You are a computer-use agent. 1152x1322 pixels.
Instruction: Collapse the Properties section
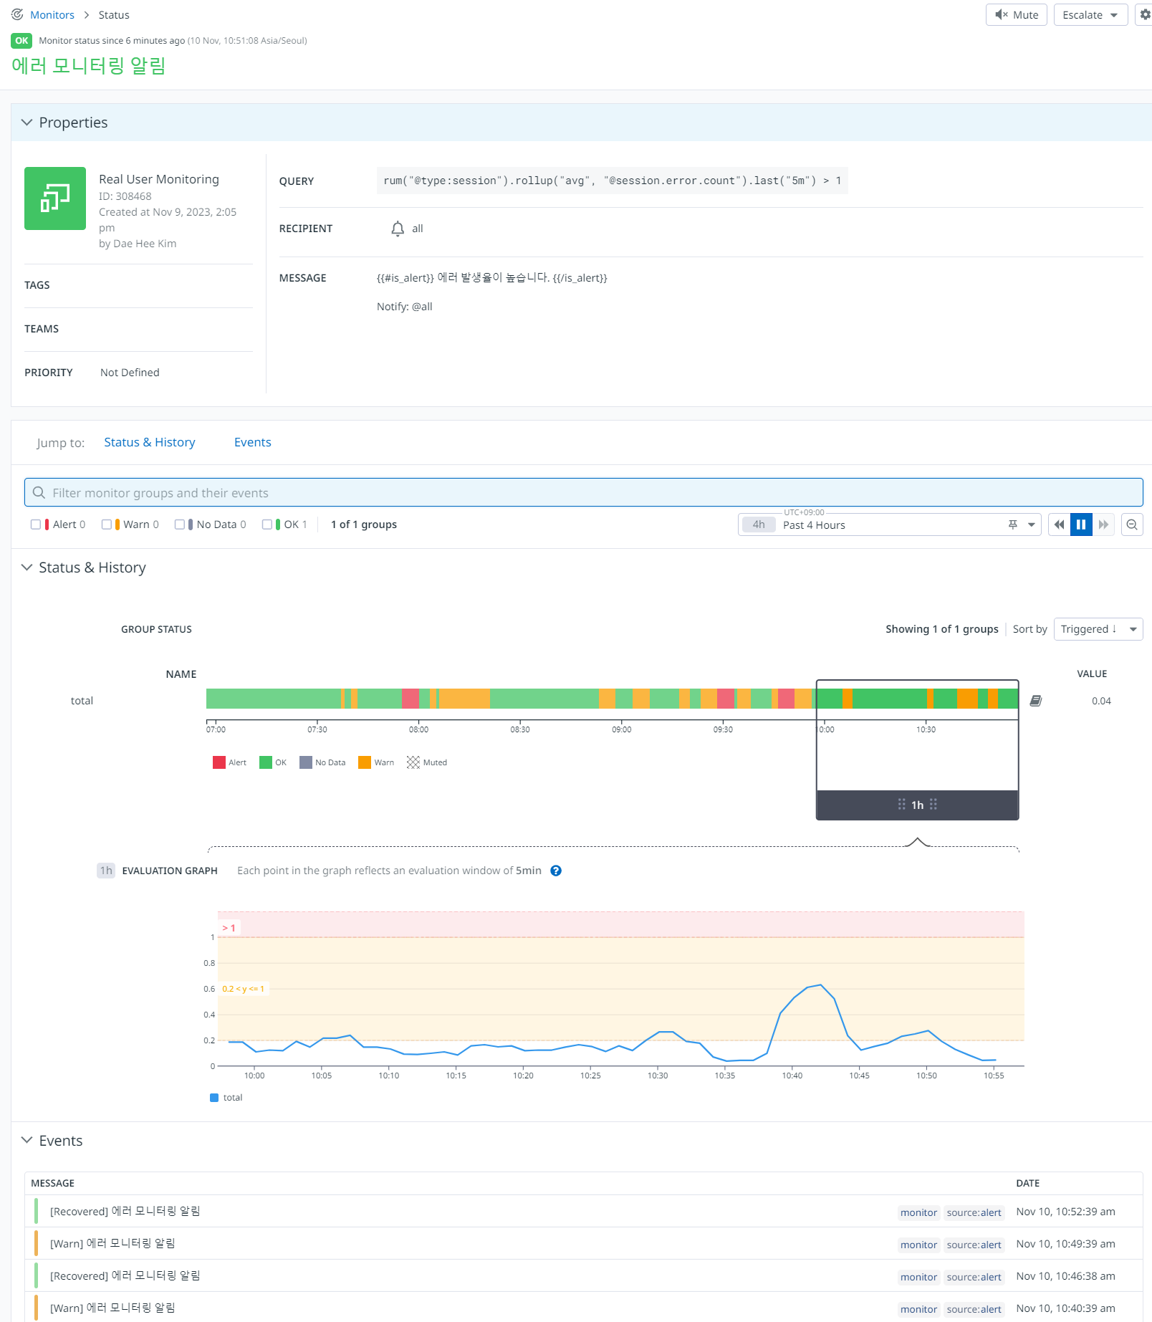coord(27,123)
